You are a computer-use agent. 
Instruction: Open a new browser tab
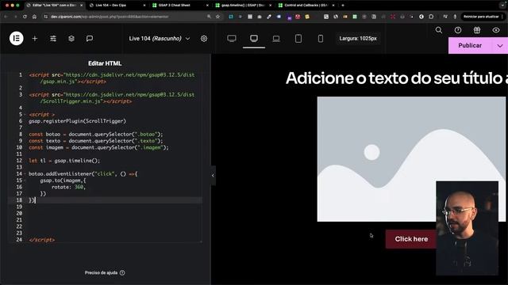[343, 6]
